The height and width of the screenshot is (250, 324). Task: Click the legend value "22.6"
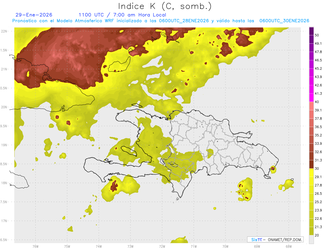(318, 219)
